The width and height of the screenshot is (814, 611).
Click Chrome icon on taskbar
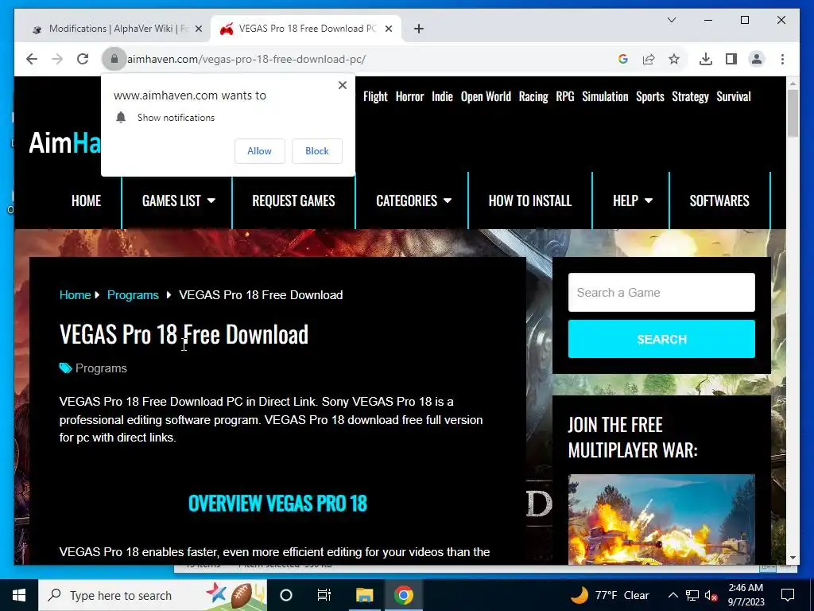click(x=403, y=595)
